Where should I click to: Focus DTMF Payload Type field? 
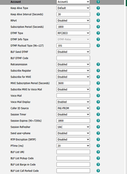click(73, 46)
